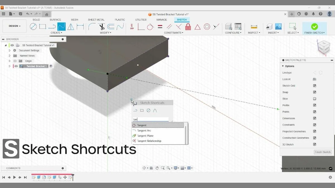Select the Offset tool

tap(111, 26)
